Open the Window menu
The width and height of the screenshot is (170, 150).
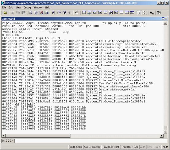pyautogui.click(x=38, y=7)
